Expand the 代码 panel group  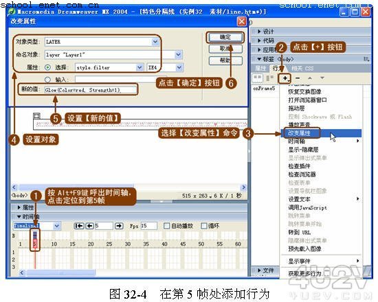click(259, 40)
